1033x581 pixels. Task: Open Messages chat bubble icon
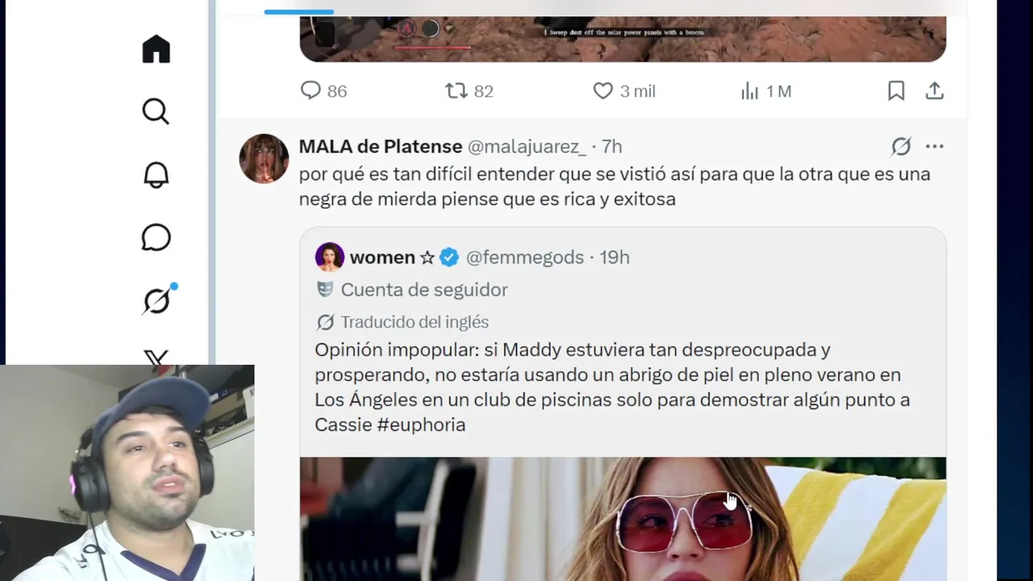click(156, 237)
